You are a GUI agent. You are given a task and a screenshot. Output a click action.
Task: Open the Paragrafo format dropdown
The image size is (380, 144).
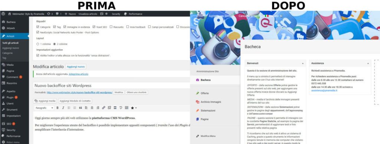(44, 108)
